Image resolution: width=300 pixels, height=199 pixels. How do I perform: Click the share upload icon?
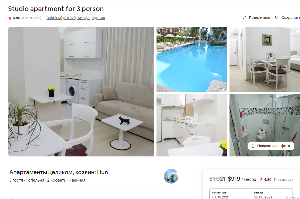point(245,18)
